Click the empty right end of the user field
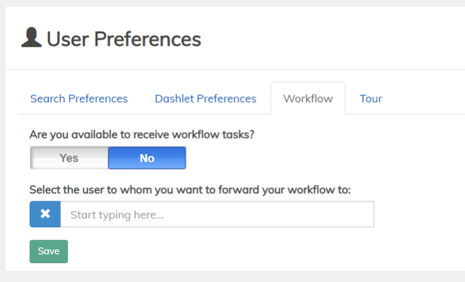Viewport: 465px width, 282px height. 353,214
